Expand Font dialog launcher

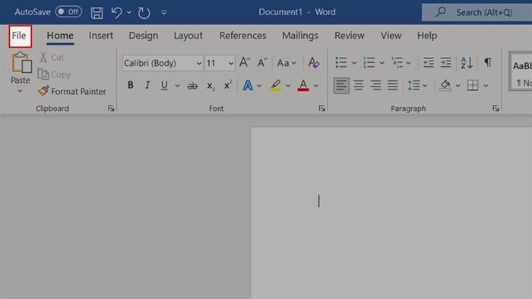click(x=321, y=109)
